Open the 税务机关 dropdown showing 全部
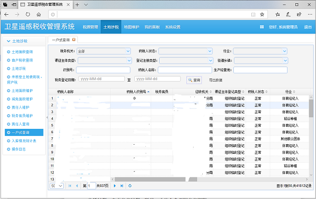 tap(128, 51)
